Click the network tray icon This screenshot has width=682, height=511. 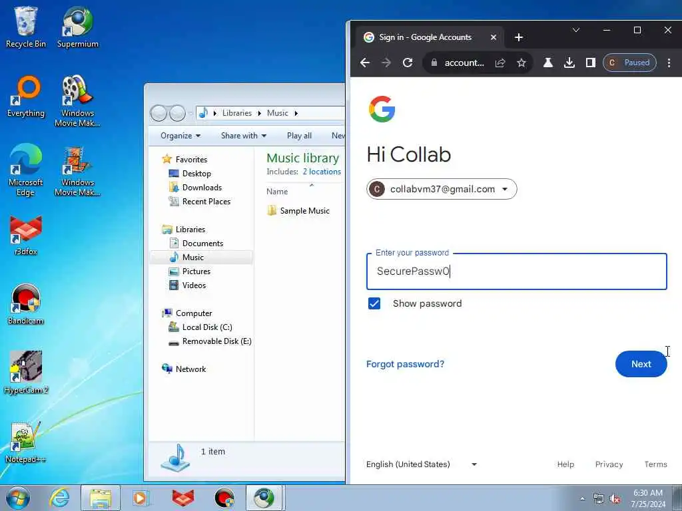599,499
